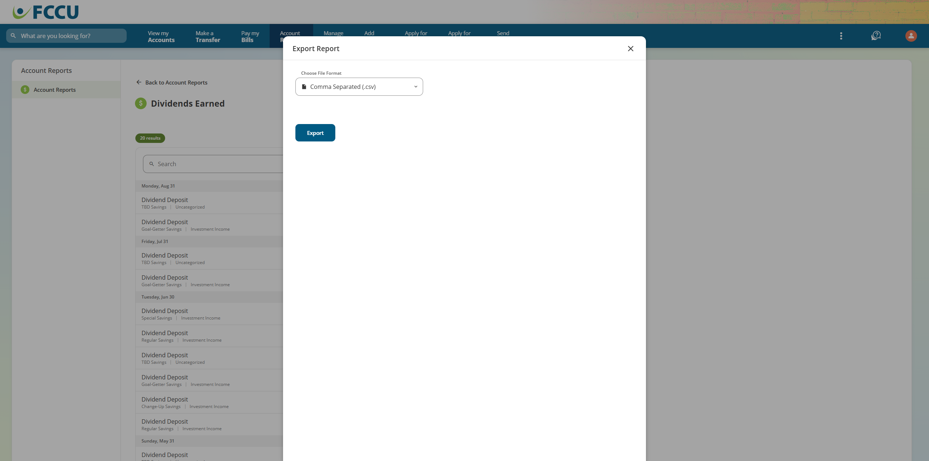Open Aug 31 Goal-Getter Savings Dividend Deposit
Viewport: 929px width, 461px height.
pyautogui.click(x=209, y=225)
